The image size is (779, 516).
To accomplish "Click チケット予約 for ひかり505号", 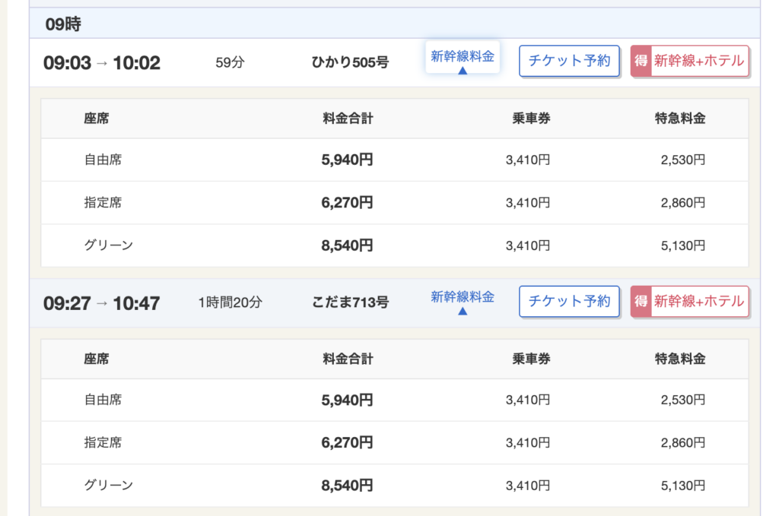I will coord(569,61).
